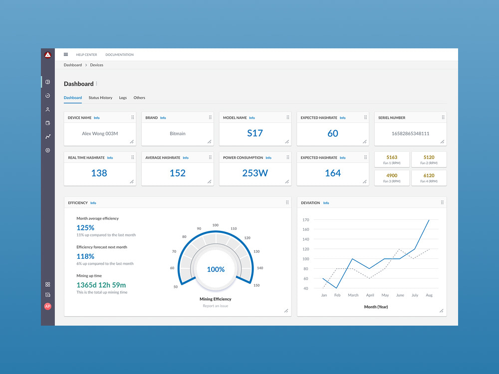This screenshot has height=374, width=499.
Task: Click the Fan 3 (RPM) 4900 tile
Action: 392,178
